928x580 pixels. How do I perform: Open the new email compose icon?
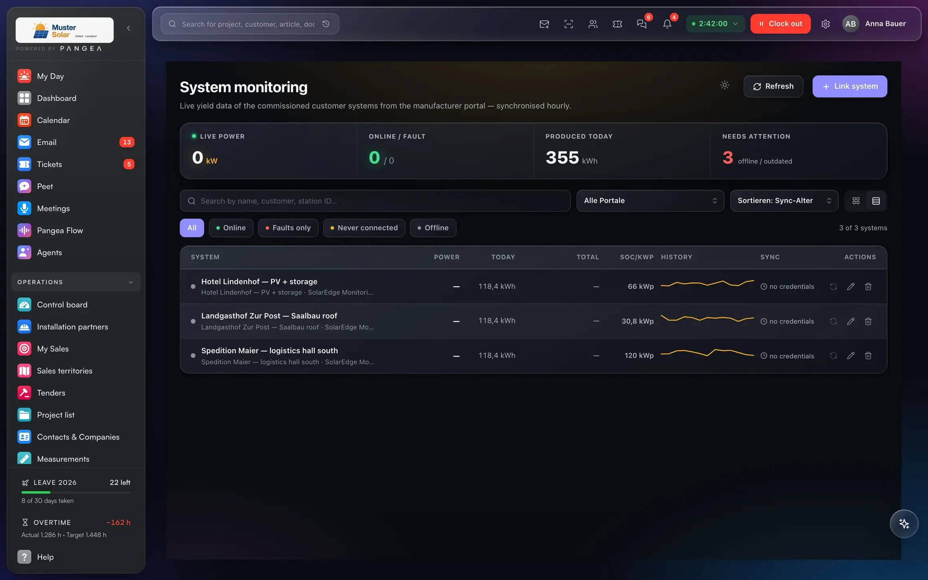(x=544, y=24)
